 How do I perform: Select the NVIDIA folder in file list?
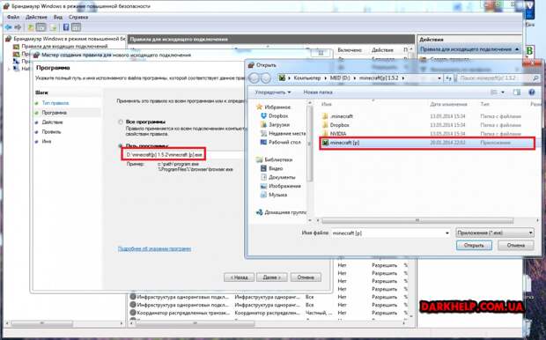coord(334,133)
